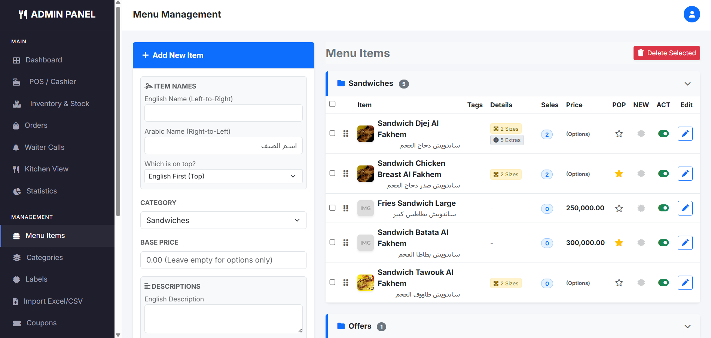Toggle active switch for Fries Sandwich Large
Image resolution: width=711 pixels, height=338 pixels.
[663, 208]
